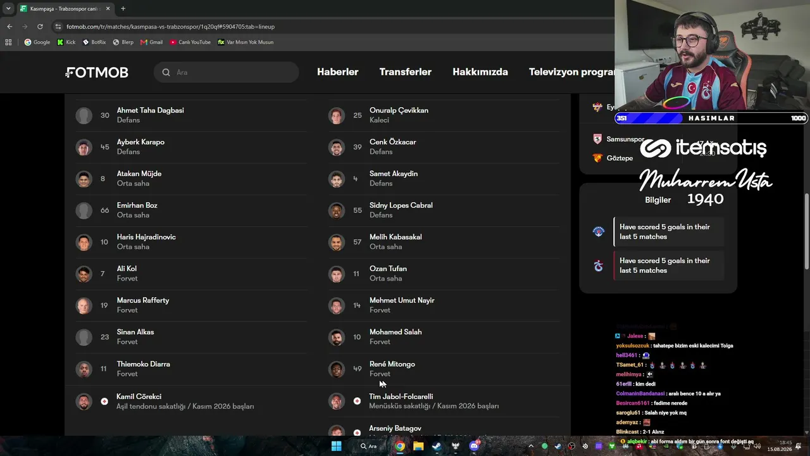Open the Canlı YouTube bookmark
The image size is (810, 456).
pyautogui.click(x=190, y=42)
